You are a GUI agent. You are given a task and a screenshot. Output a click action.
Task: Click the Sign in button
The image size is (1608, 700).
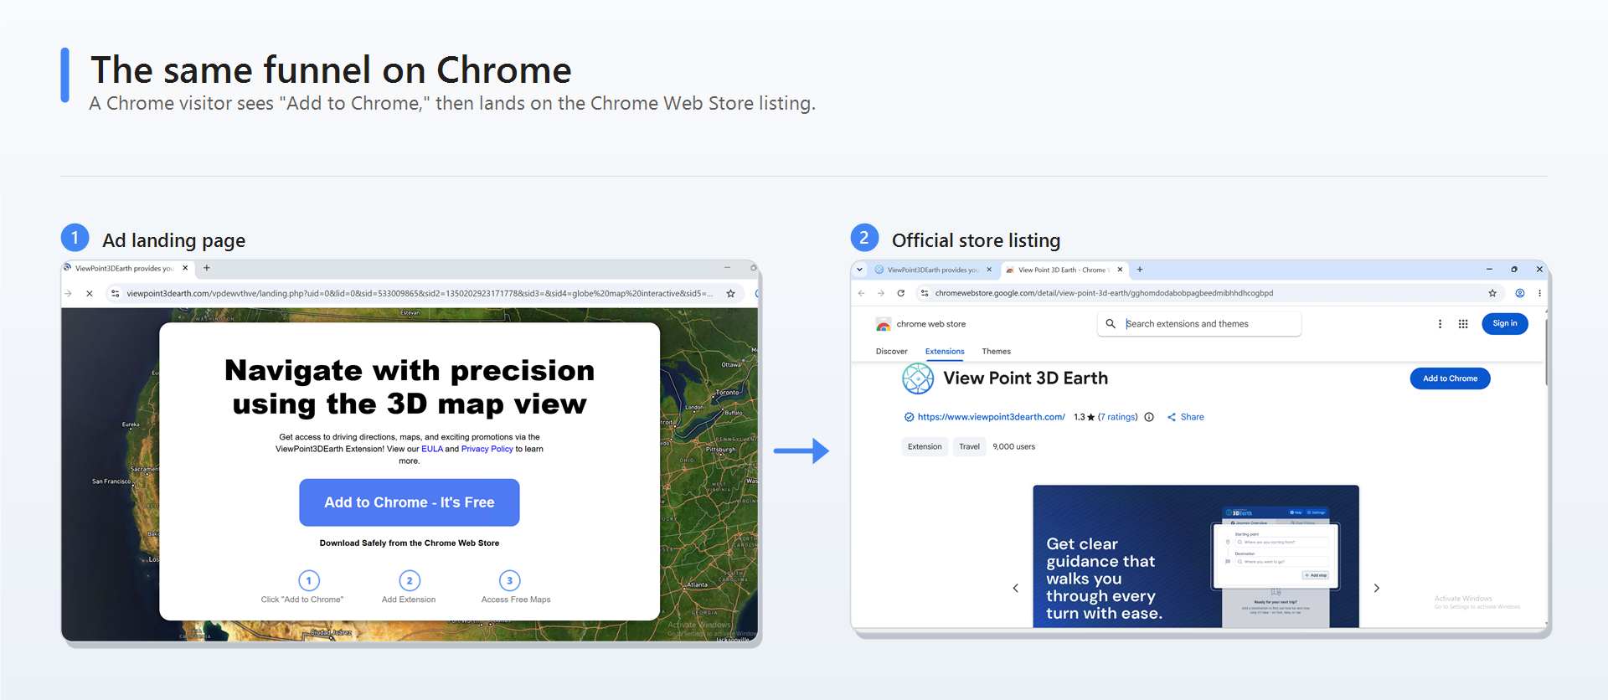1505,324
